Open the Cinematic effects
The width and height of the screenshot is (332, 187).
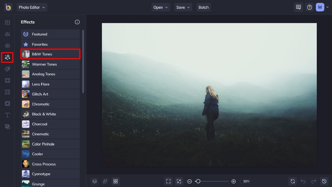point(50,134)
